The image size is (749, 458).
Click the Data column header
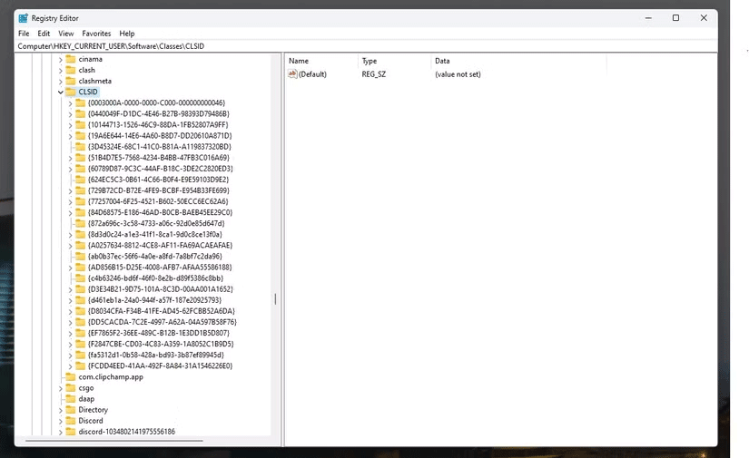(x=443, y=61)
